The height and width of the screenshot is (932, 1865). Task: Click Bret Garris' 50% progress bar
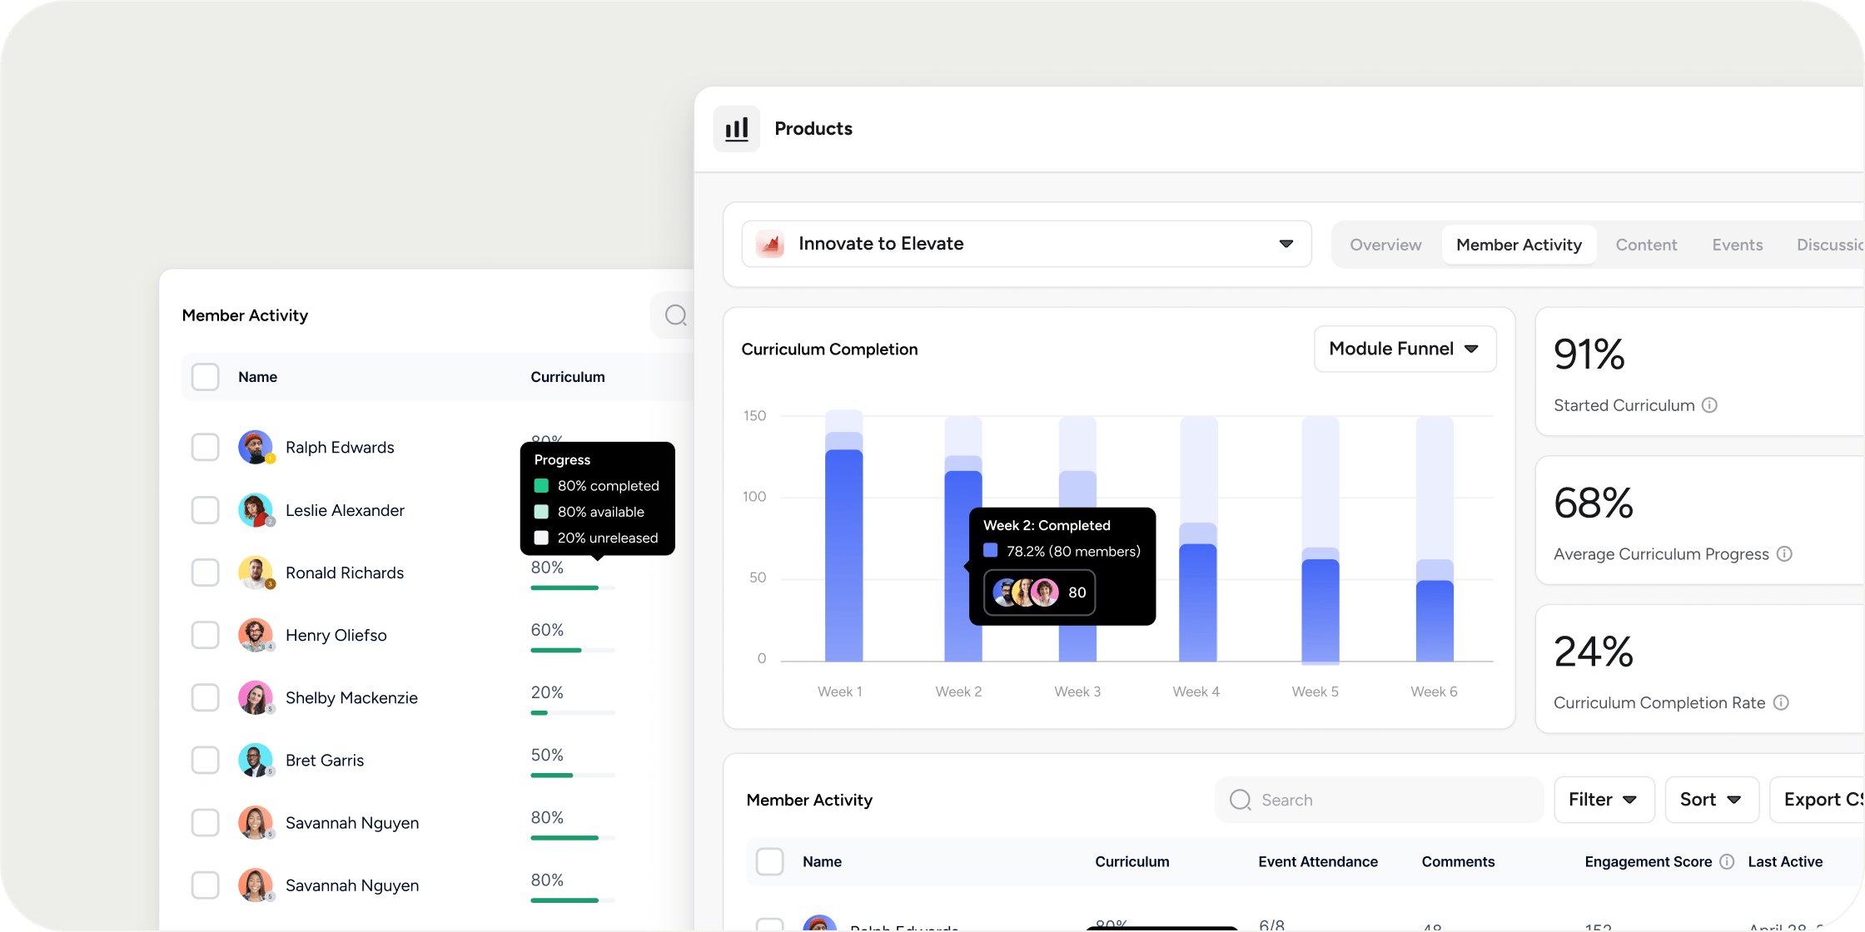(x=573, y=775)
